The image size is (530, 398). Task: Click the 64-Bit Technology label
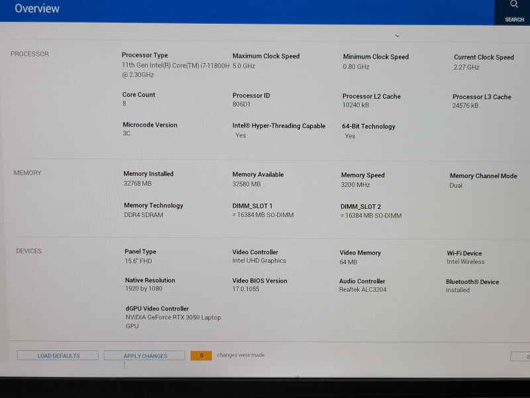click(x=368, y=127)
